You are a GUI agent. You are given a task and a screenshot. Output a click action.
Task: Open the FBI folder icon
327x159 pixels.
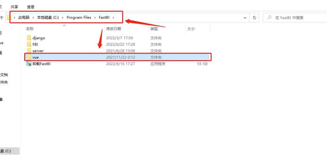click(29, 45)
